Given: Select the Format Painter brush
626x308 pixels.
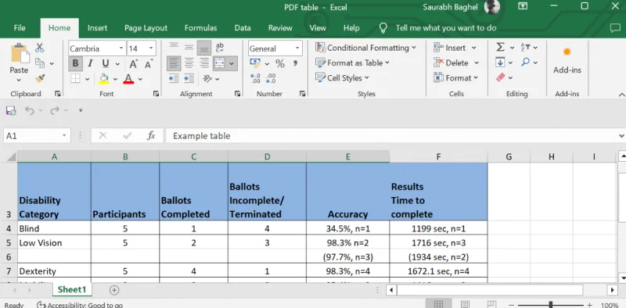Looking at the screenshot, I should 40,79.
